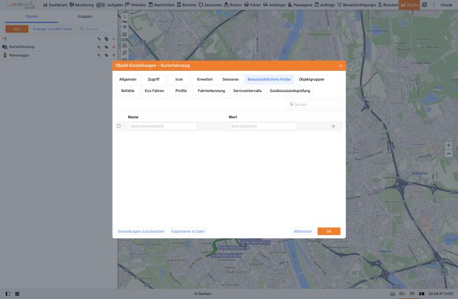
Task: Toggle the side panel icon in the bottom bar
Action: 8,294
